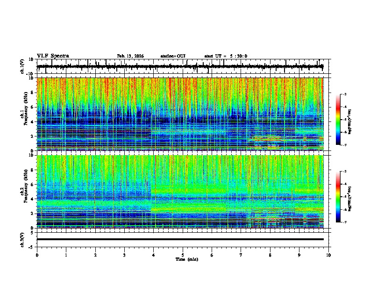The image size is (370, 286).
Task: Click the "6" kHz tick on ch.2 spectrogram
Action: click(x=32, y=185)
